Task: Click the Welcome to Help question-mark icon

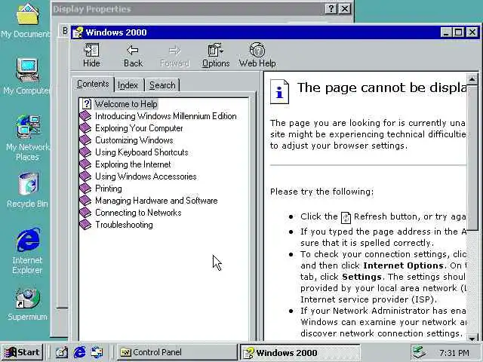Action: 87,104
